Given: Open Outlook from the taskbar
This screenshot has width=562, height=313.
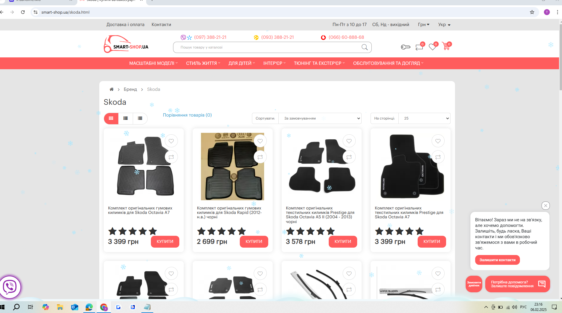Looking at the screenshot, I should [75, 307].
